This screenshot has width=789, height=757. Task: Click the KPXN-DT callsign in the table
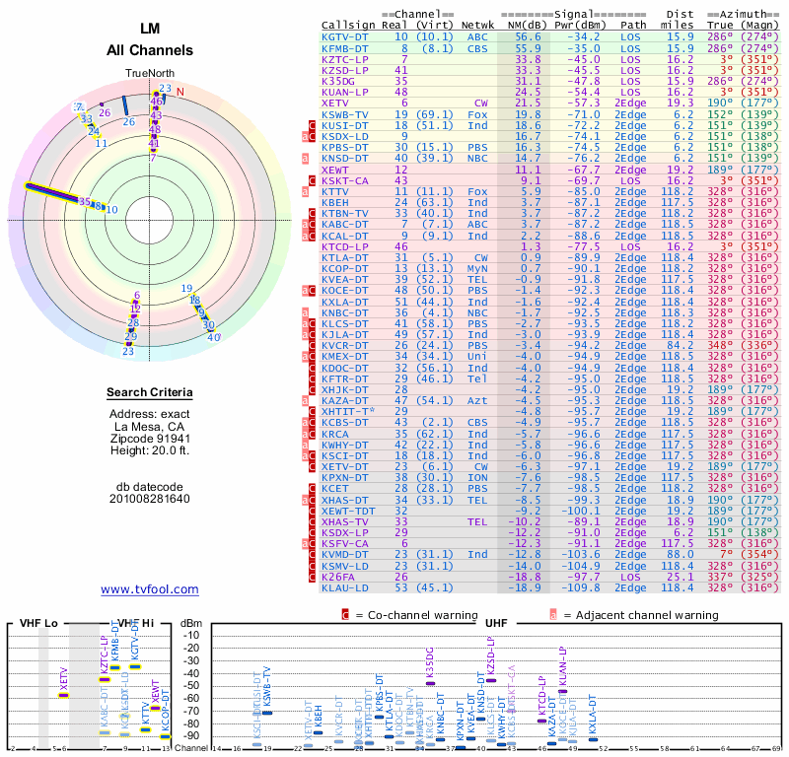344,478
